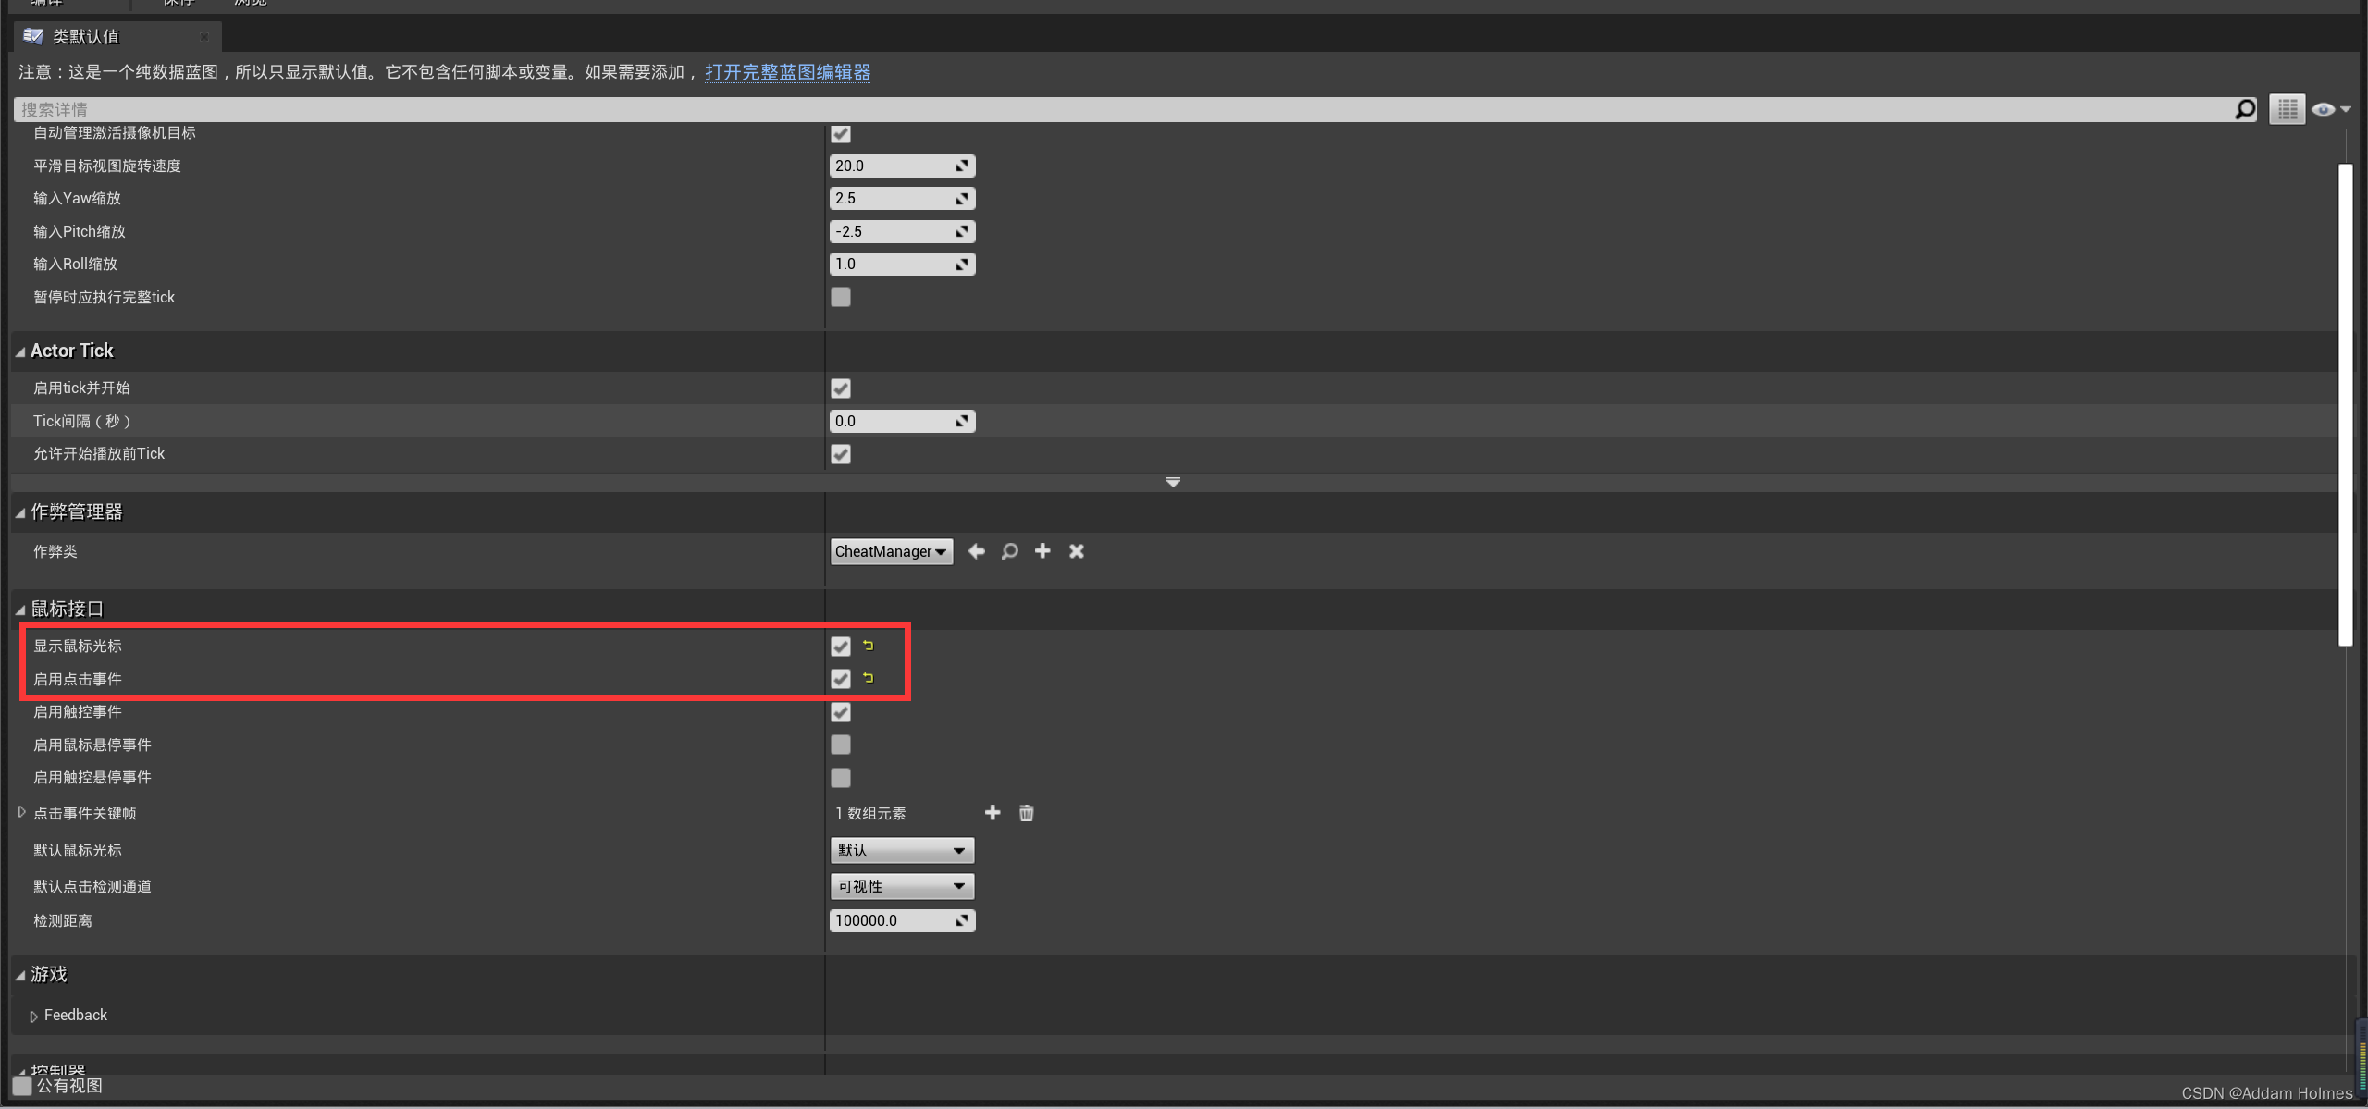
Task: Click the 搜索详情 search field
Action: click(1124, 109)
